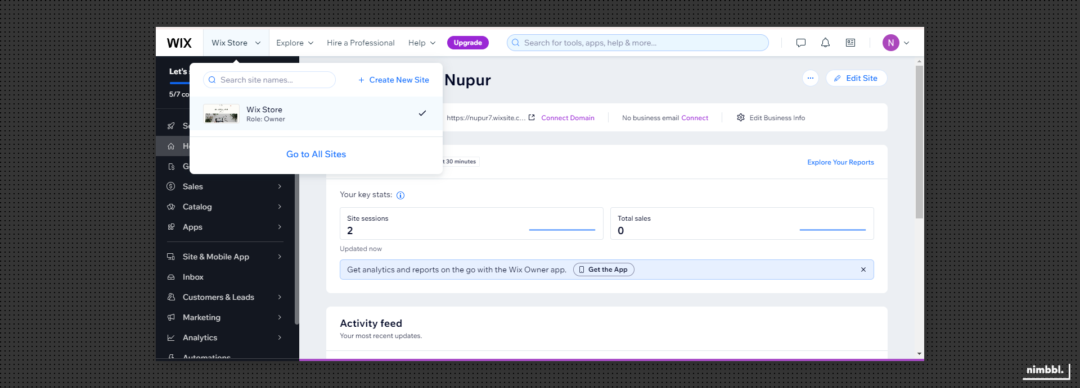Click the N user avatar
Image resolution: width=1080 pixels, height=388 pixels.
click(891, 43)
